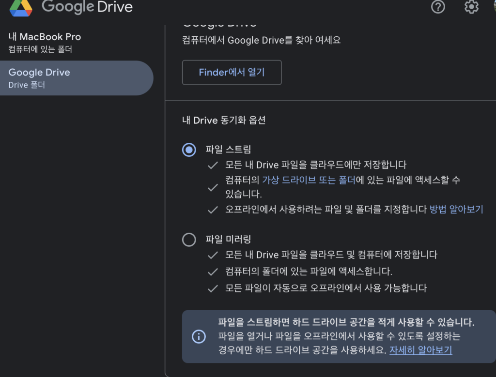The image size is (496, 377).
Task: Open the 가상 드라이브 또는 폴더 link
Action: tap(308, 181)
